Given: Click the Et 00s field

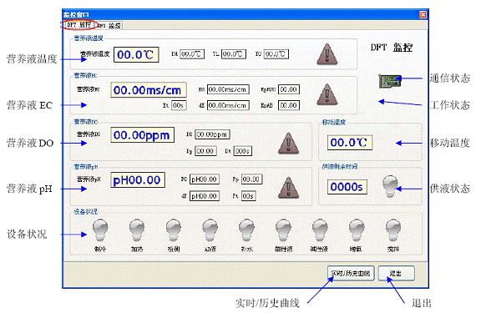Looking at the screenshot, I should [x=179, y=105].
